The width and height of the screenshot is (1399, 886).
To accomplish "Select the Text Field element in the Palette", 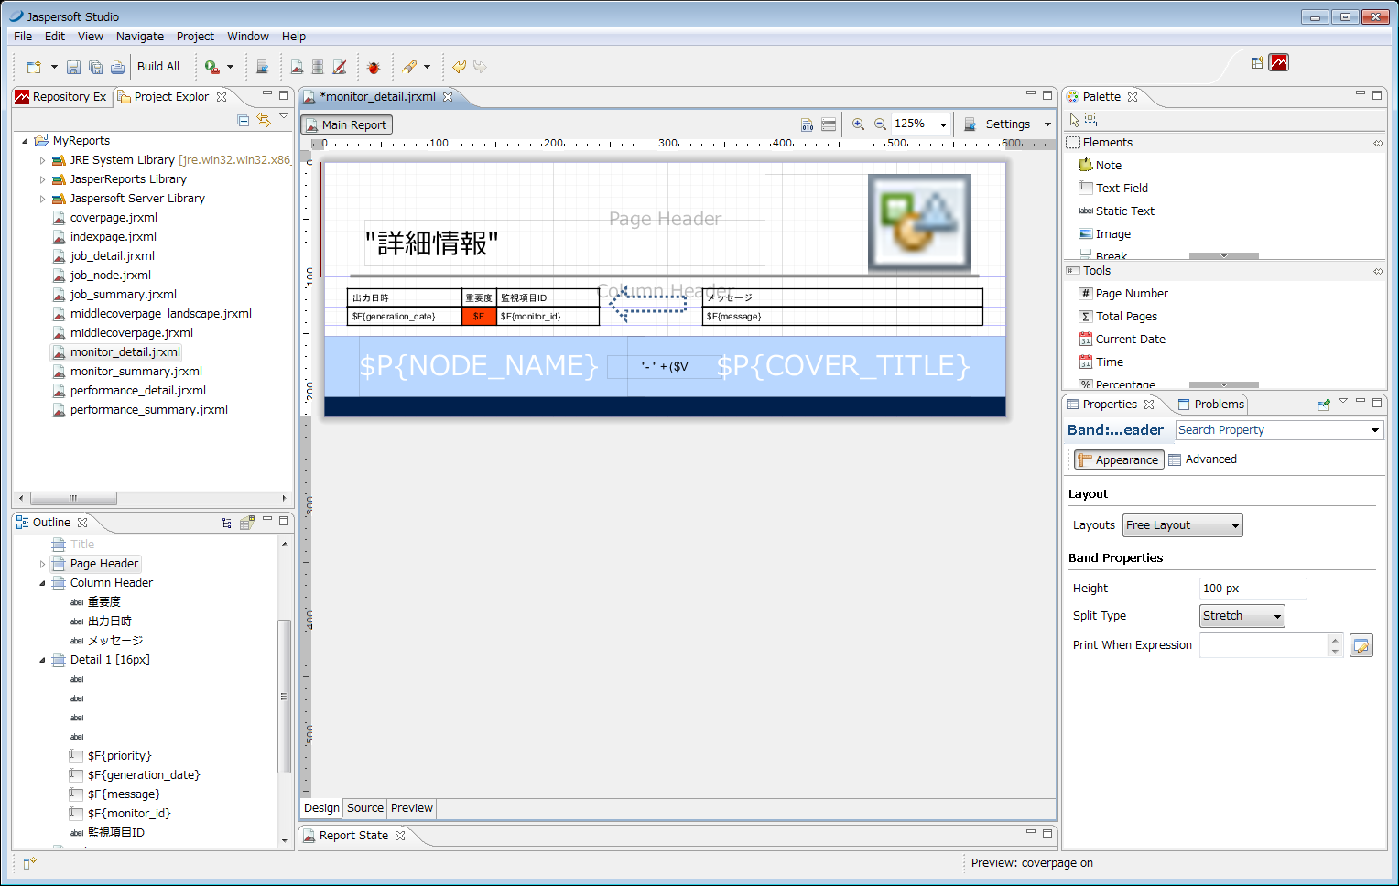I will point(1122,188).
